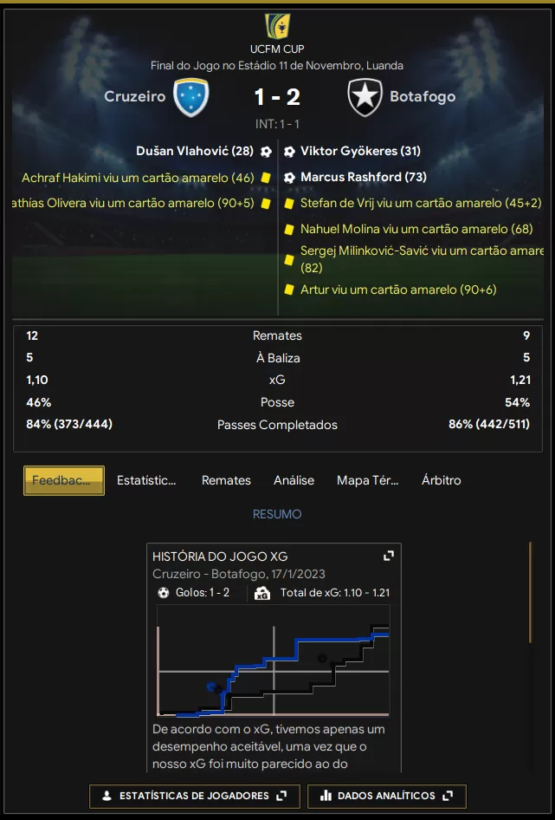The width and height of the screenshot is (555, 820).
Task: Open the Mapa Térmico tab
Action: coord(367,480)
